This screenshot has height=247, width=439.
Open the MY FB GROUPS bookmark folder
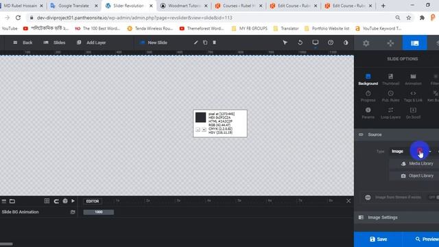tap(250, 28)
